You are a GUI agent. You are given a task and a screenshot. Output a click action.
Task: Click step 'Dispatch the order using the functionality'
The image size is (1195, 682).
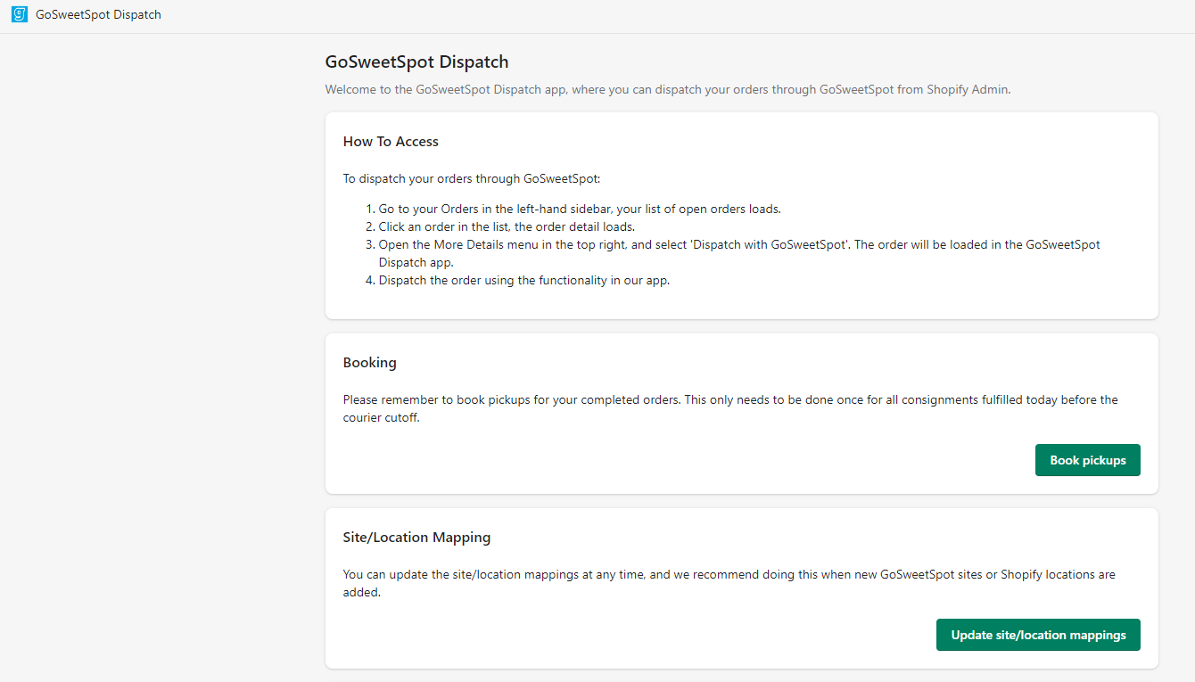tap(523, 280)
